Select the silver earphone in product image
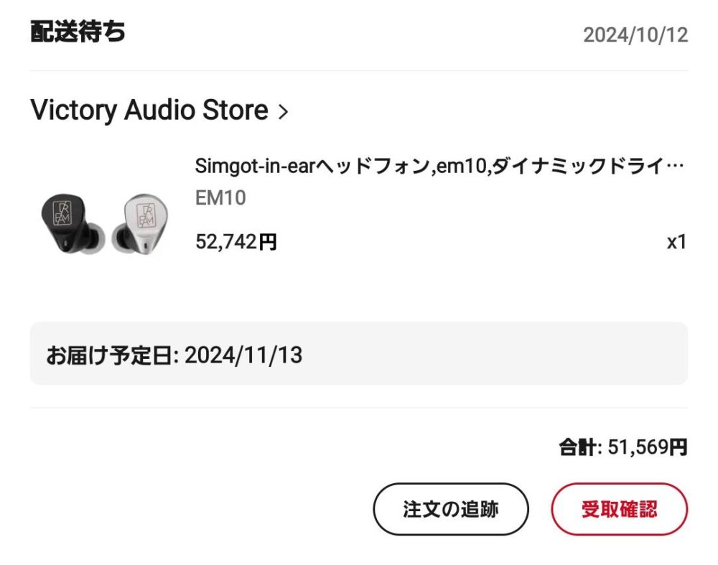This screenshot has height=565, width=718. click(140, 224)
